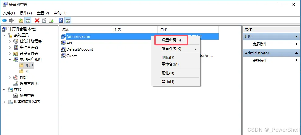Expand the 共享文件夹 tree branch
301x135 pixels.
[10, 53]
